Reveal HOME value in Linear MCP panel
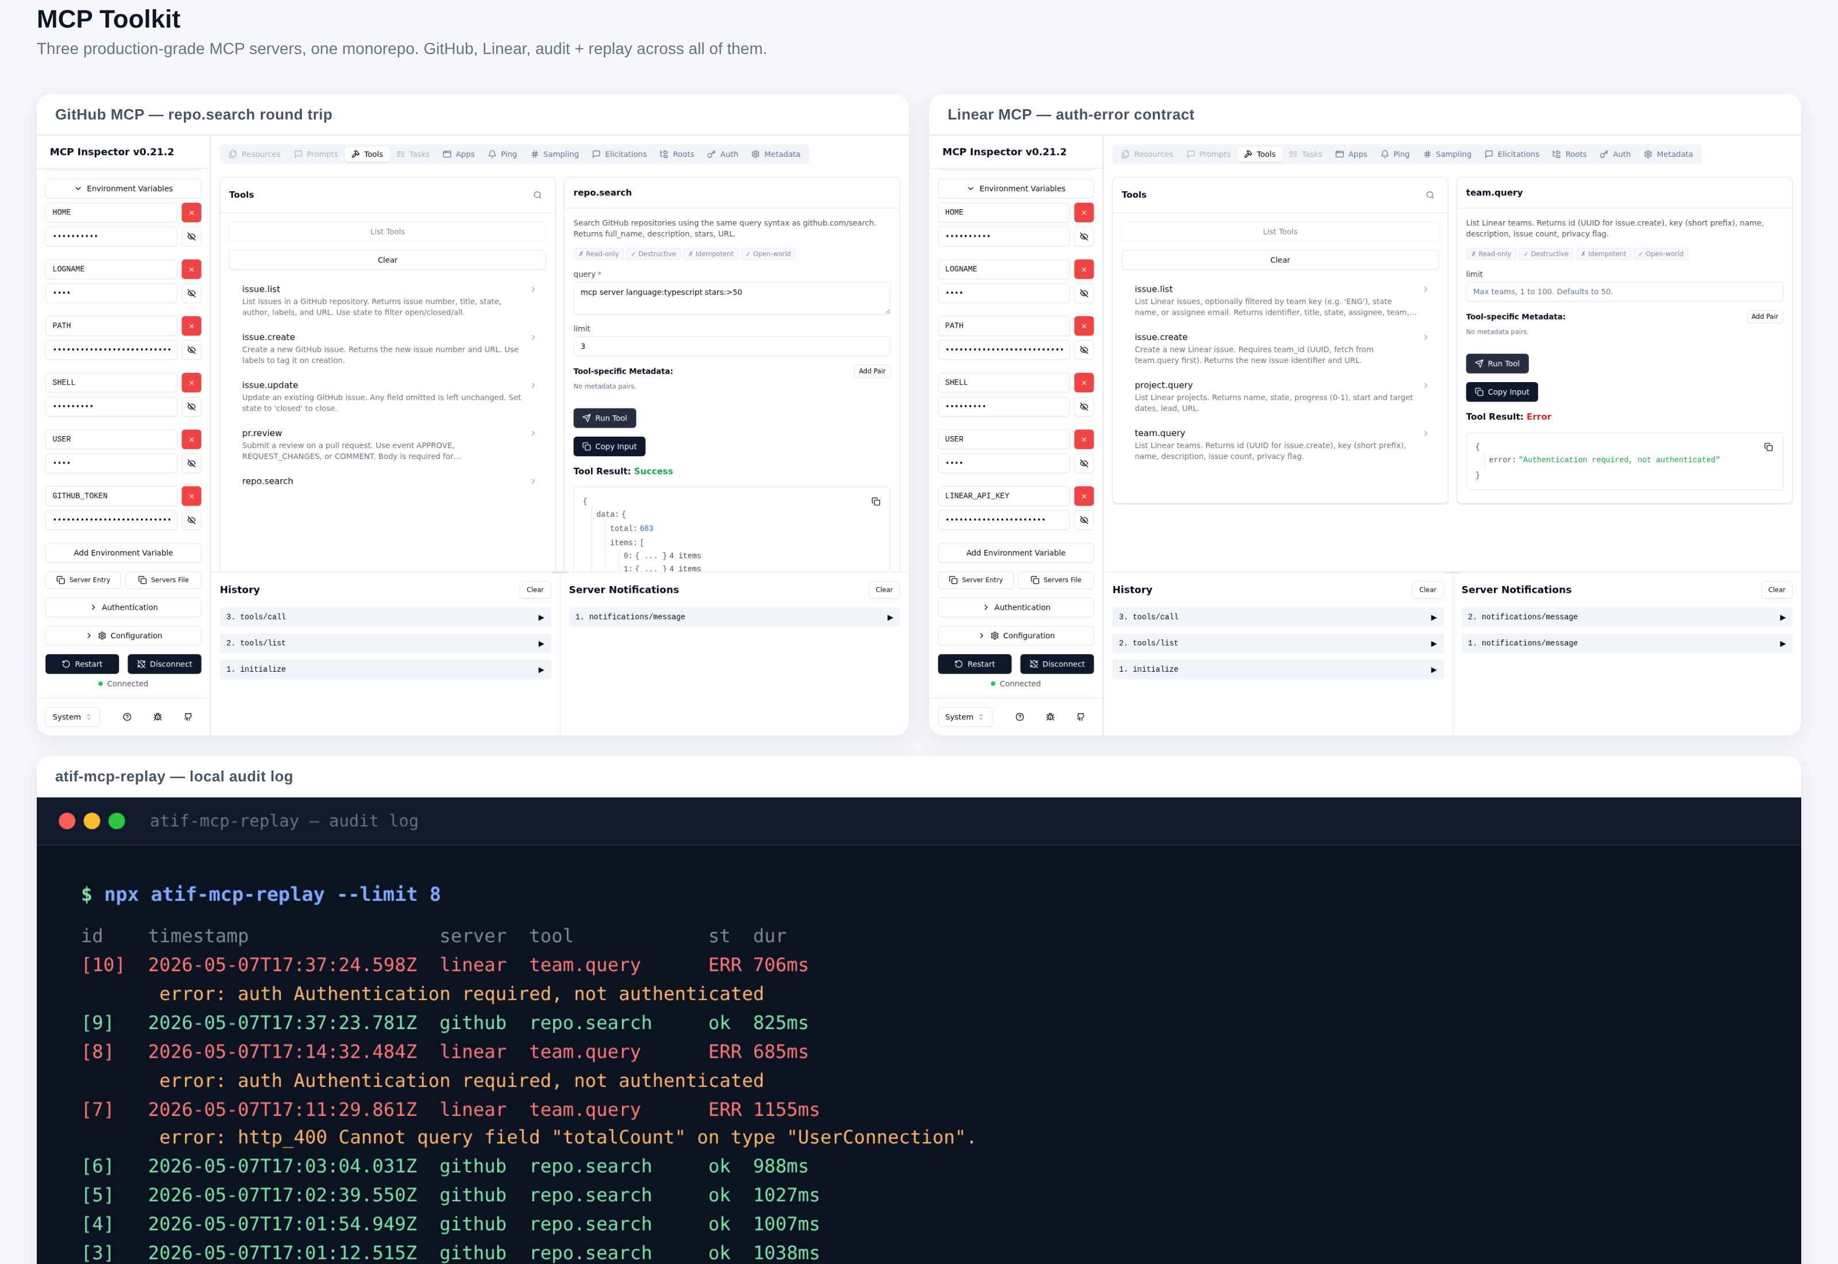 pos(1084,236)
